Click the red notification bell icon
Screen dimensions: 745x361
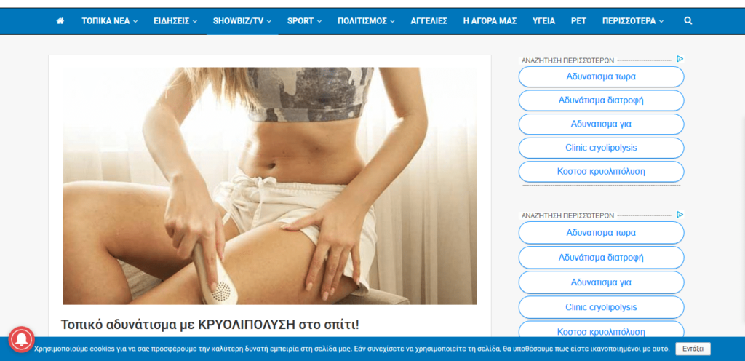pyautogui.click(x=22, y=340)
